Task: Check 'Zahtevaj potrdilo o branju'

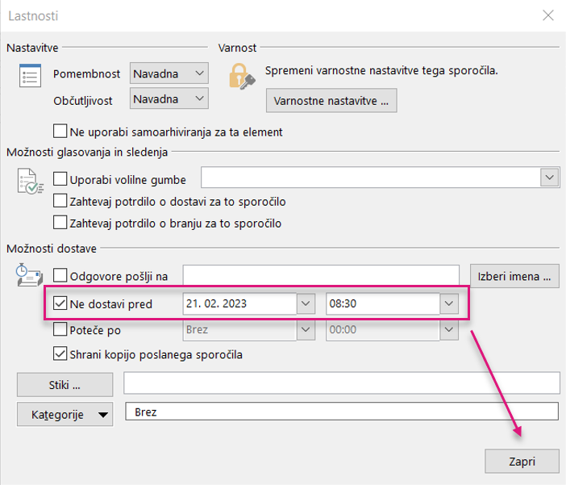Action: (60, 222)
